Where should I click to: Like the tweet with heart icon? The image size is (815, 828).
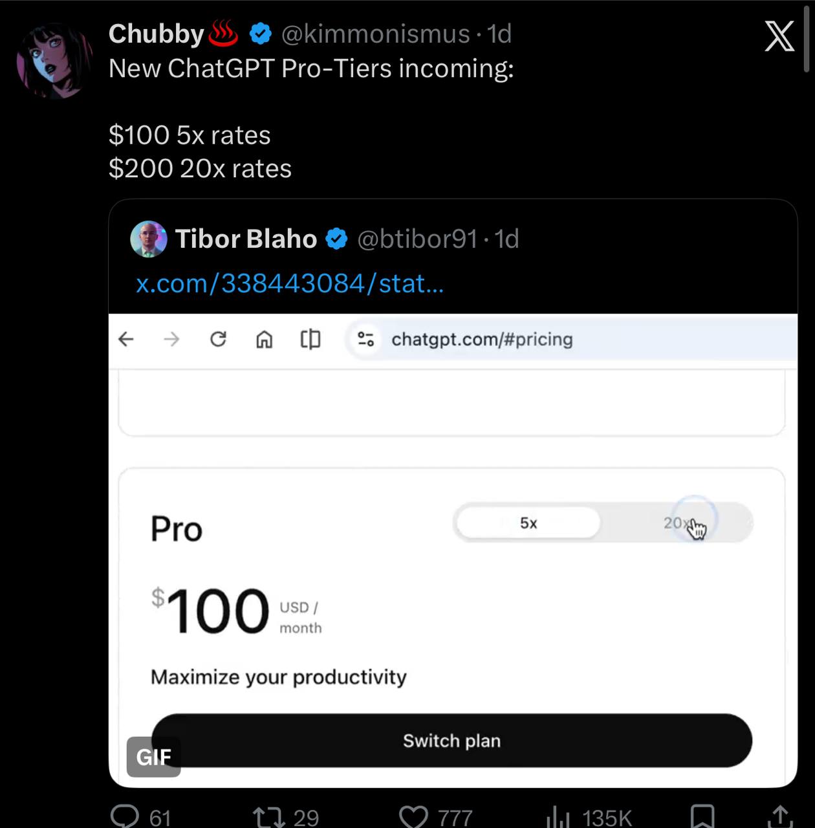[414, 816]
